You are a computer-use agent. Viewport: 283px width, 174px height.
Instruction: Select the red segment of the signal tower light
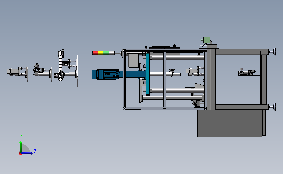click(95, 53)
